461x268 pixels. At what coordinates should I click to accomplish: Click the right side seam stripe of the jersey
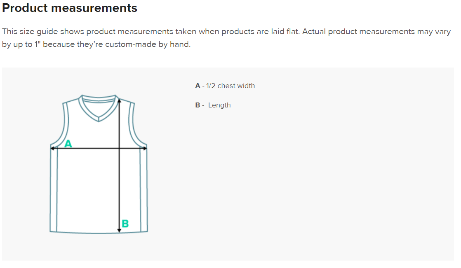pos(143,189)
